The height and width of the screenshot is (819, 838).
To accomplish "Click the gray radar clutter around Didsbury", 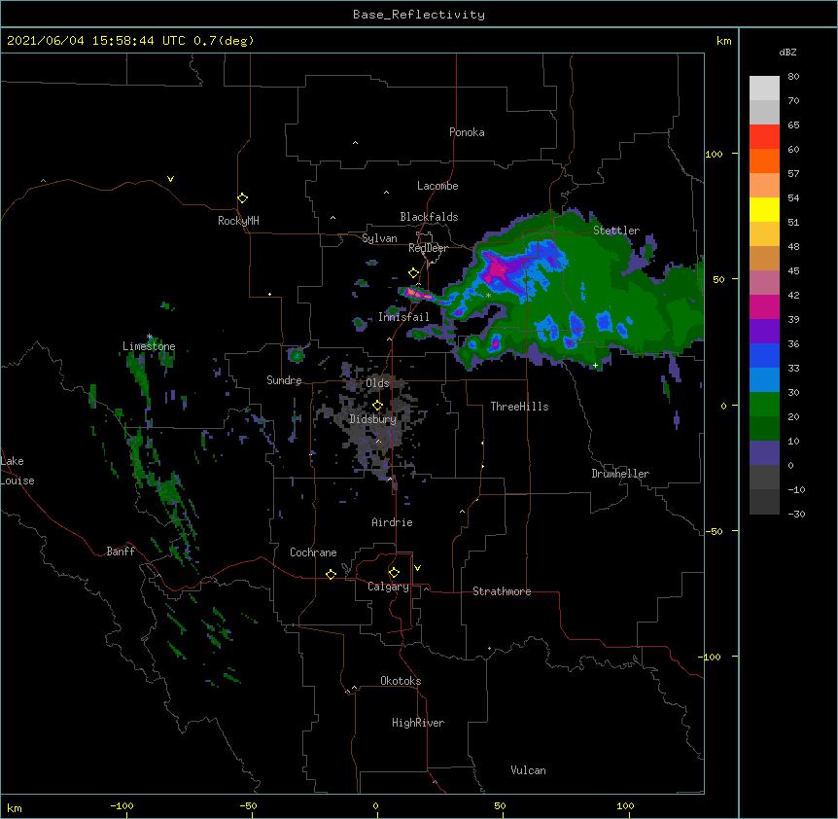I will 372,419.
